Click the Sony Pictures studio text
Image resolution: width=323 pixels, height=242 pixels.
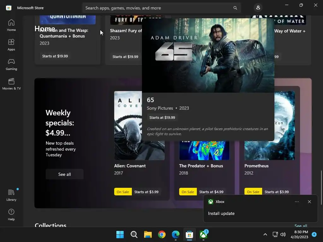pos(160,108)
